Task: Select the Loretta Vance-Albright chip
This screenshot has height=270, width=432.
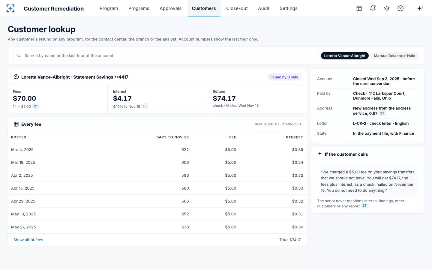Action: click(x=345, y=55)
